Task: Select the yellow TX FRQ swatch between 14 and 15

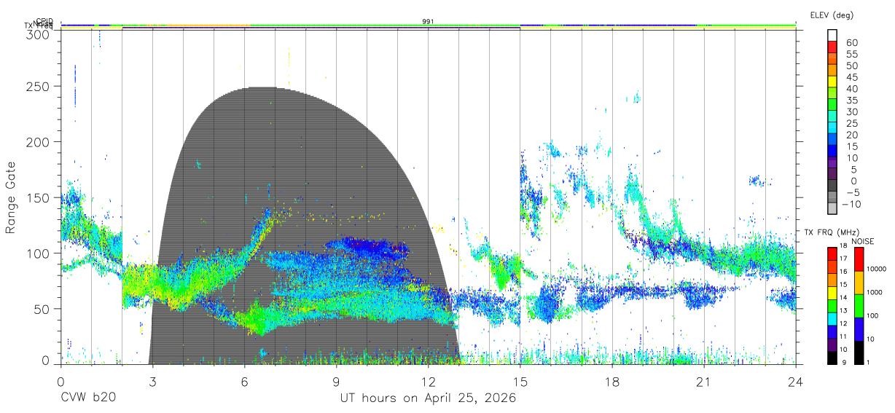Action: (x=832, y=292)
